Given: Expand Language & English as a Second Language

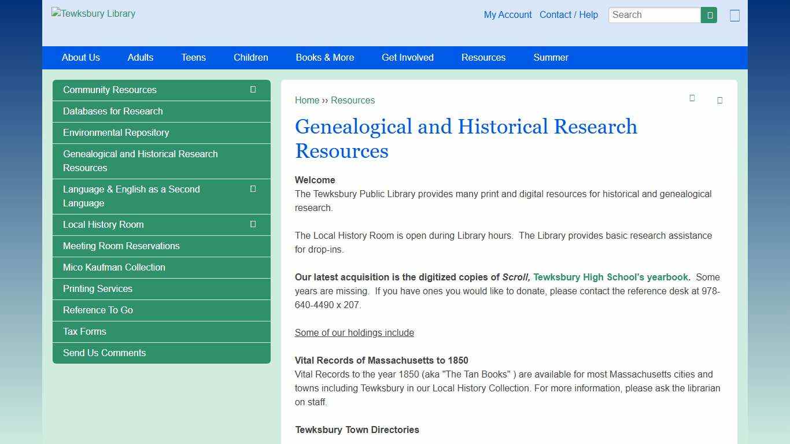Looking at the screenshot, I should 253,189.
